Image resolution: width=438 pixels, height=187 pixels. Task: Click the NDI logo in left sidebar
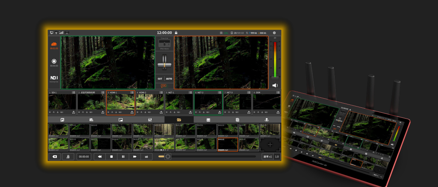point(54,78)
